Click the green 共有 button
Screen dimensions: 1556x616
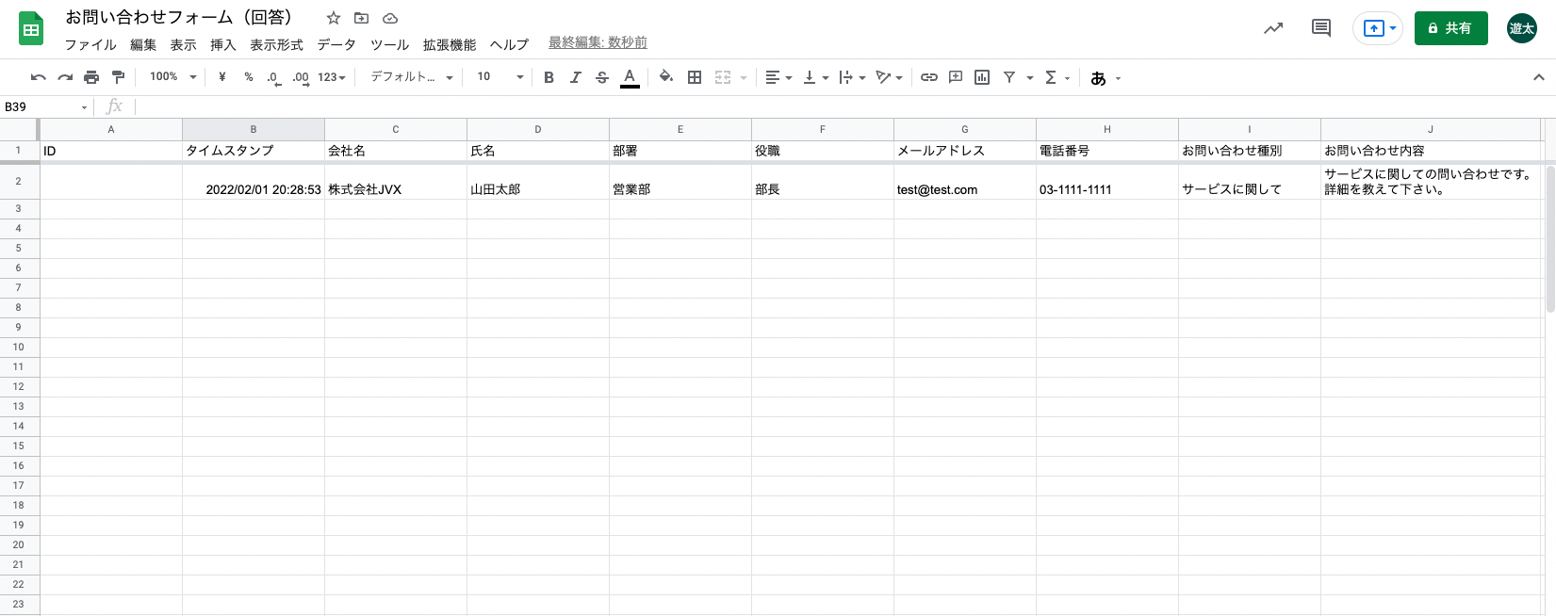pos(1450,28)
